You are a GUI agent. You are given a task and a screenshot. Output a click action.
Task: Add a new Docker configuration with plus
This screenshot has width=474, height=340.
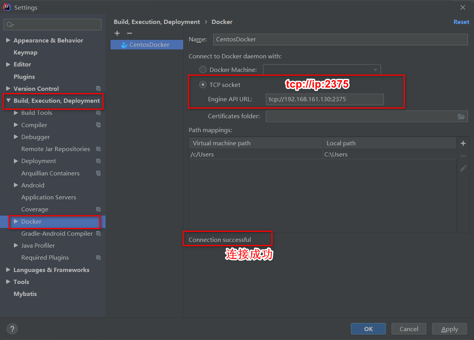117,33
